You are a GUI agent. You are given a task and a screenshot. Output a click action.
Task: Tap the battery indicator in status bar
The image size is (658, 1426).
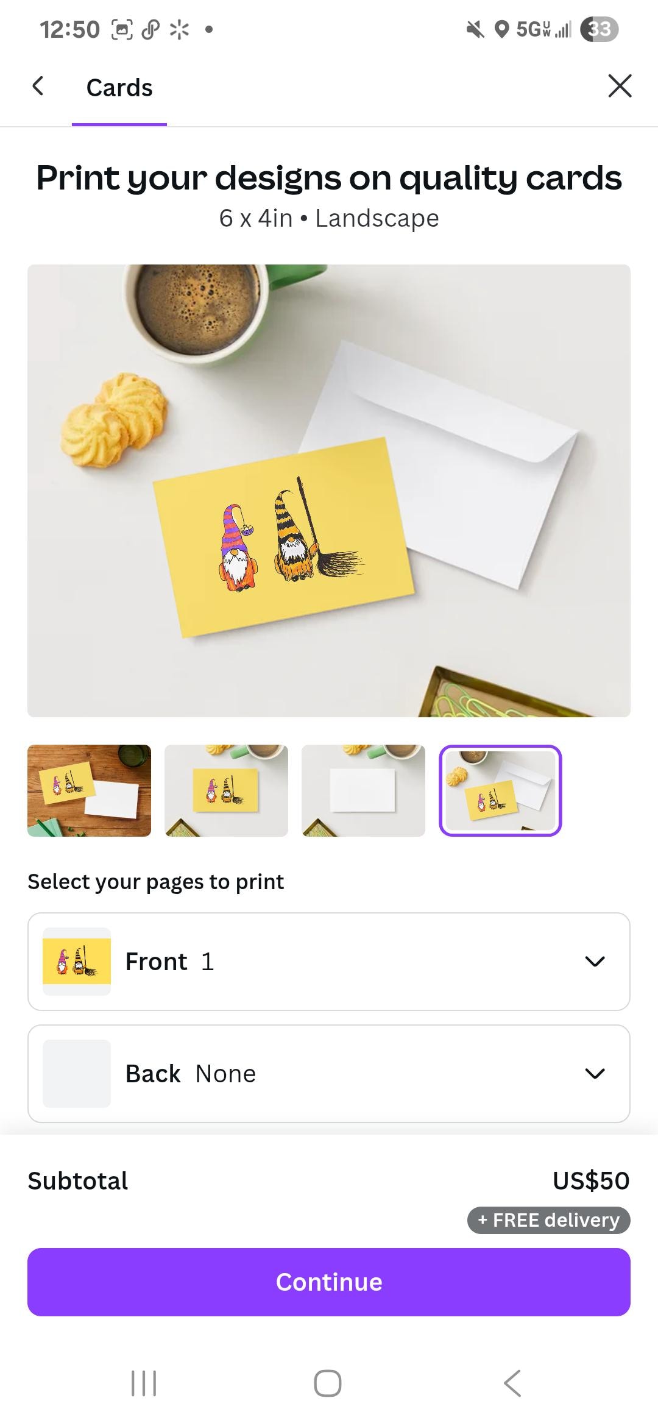(600, 29)
